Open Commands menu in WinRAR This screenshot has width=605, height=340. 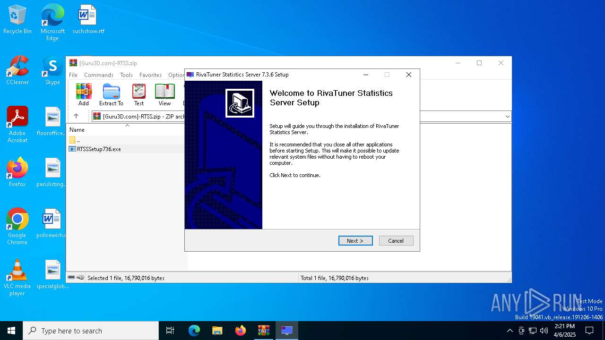point(99,75)
